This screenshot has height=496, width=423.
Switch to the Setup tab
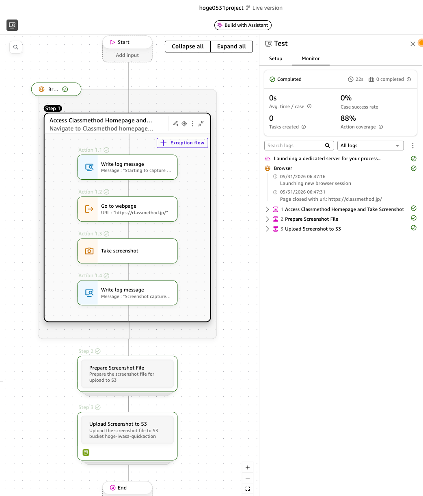click(x=276, y=59)
